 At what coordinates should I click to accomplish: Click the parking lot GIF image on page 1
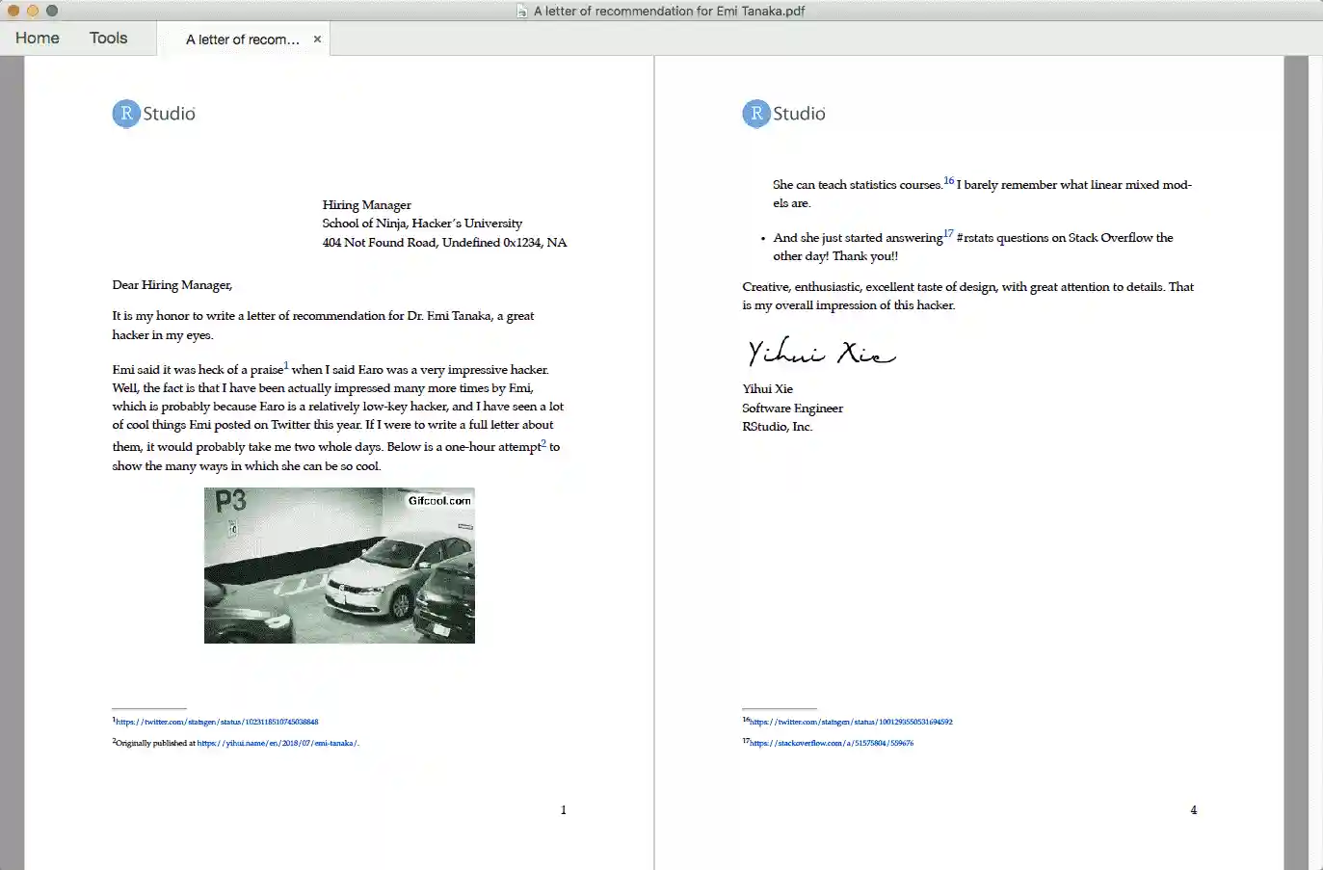339,565
